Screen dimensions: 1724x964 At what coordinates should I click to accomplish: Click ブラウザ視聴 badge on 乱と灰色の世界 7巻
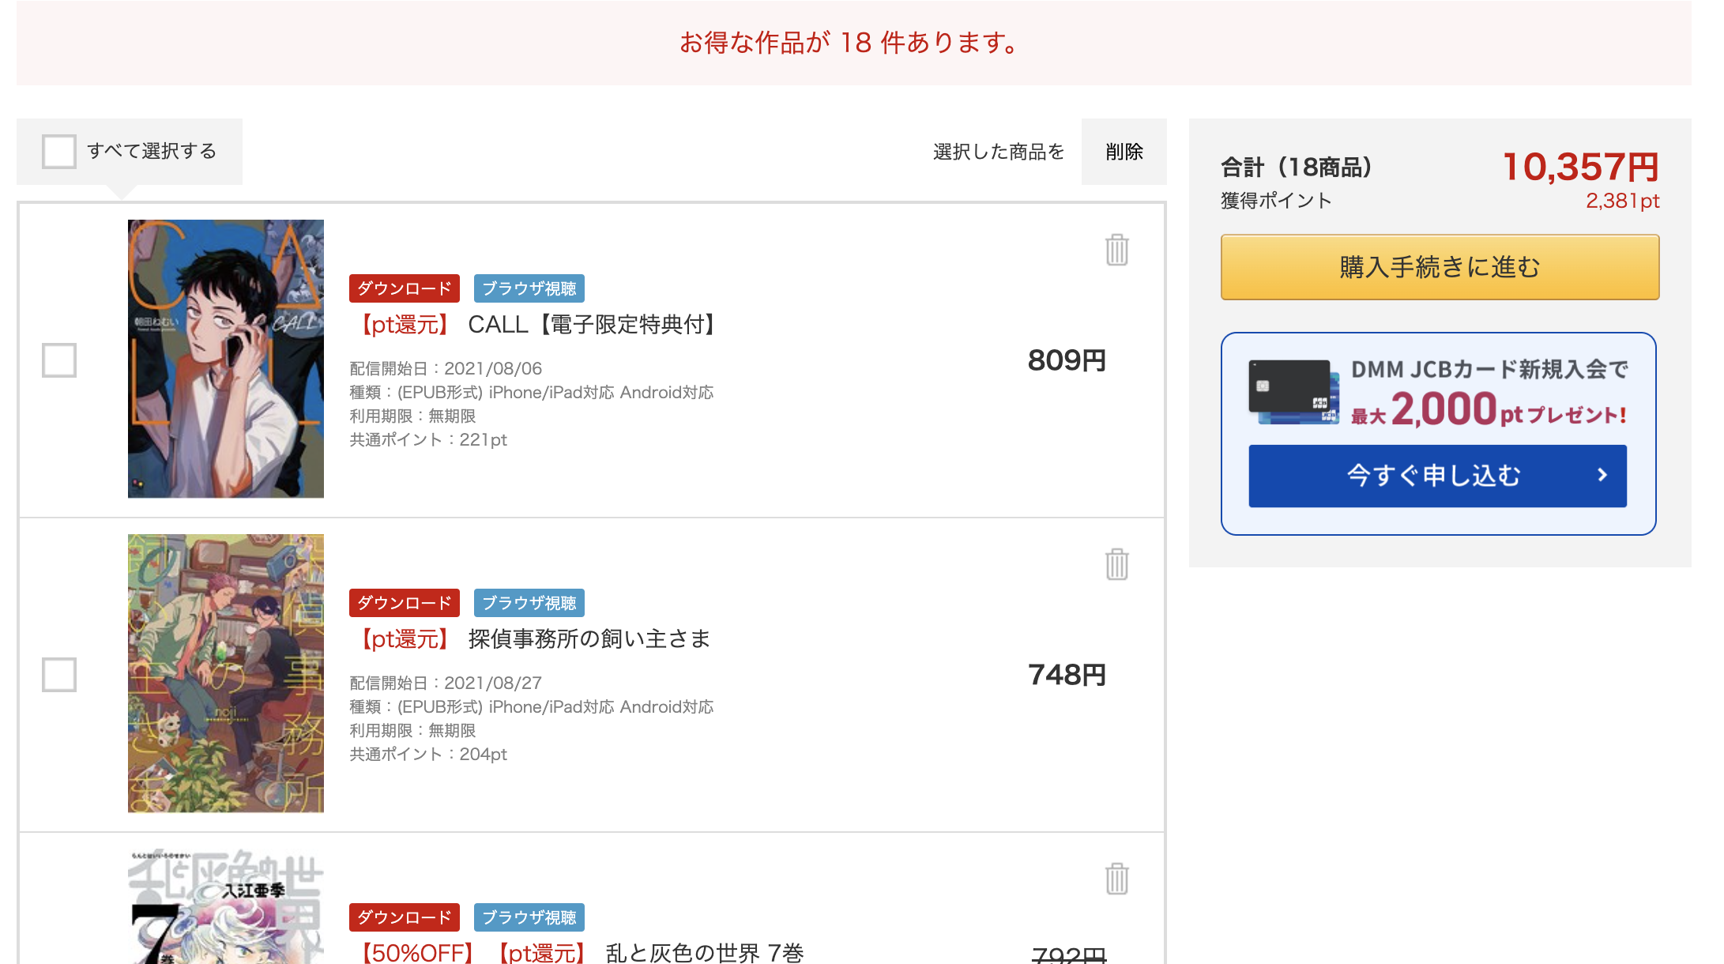[529, 917]
